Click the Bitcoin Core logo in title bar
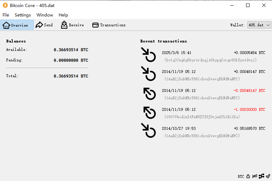 tap(5, 5)
